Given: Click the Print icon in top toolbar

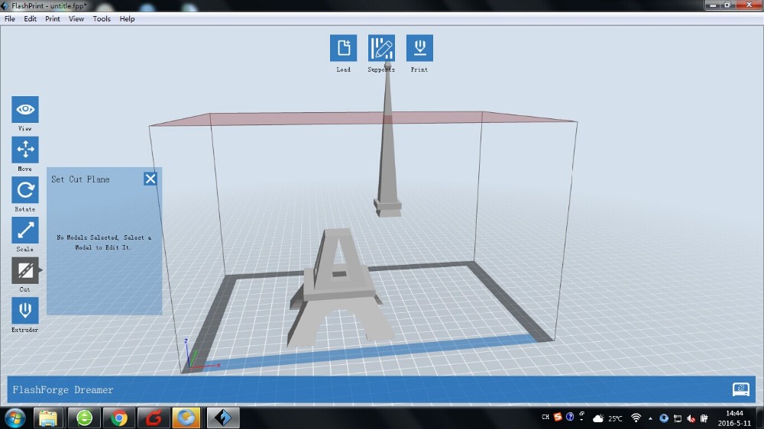Looking at the screenshot, I should (x=419, y=48).
